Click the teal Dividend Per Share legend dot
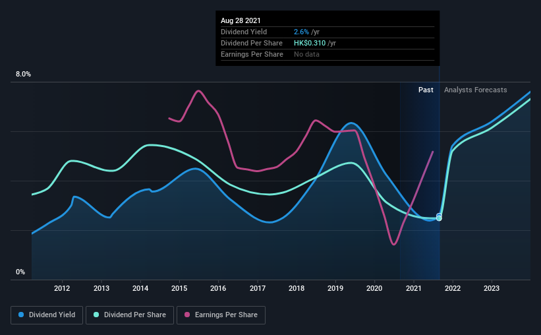Image resolution: width=541 pixels, height=335 pixels. pyautogui.click(x=96, y=315)
